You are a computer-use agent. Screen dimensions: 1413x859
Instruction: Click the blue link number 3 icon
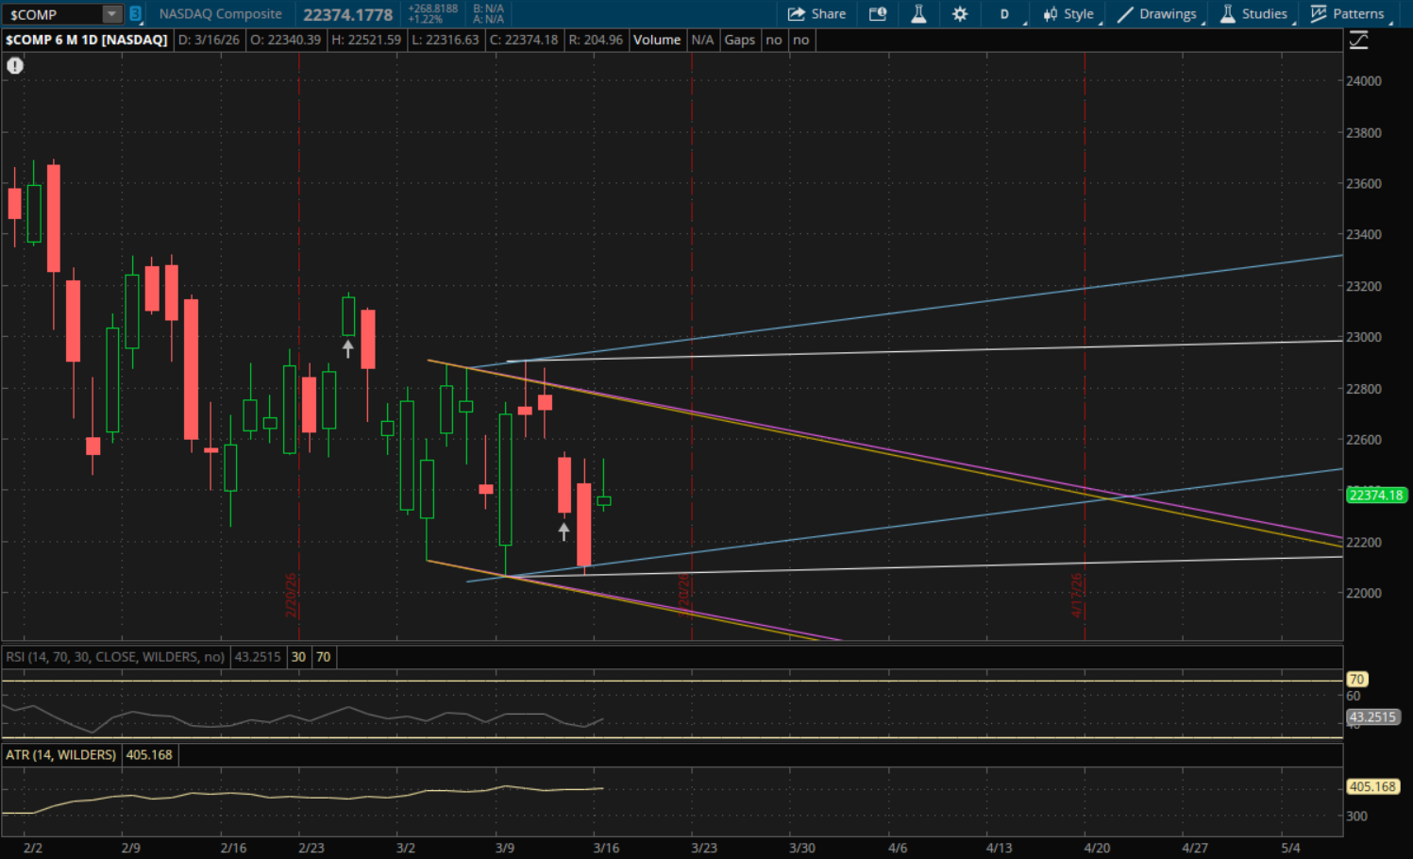(x=136, y=14)
